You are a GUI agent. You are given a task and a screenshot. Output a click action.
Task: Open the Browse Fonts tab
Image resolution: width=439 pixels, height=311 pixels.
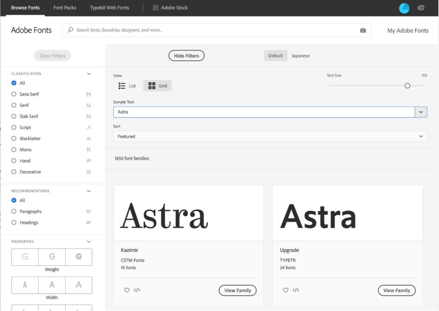25,8
